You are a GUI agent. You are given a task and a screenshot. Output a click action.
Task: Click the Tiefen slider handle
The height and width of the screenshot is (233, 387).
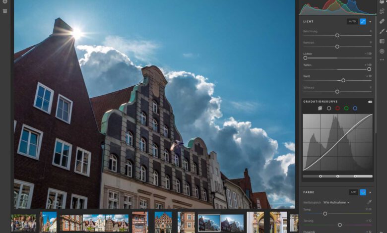369,69
